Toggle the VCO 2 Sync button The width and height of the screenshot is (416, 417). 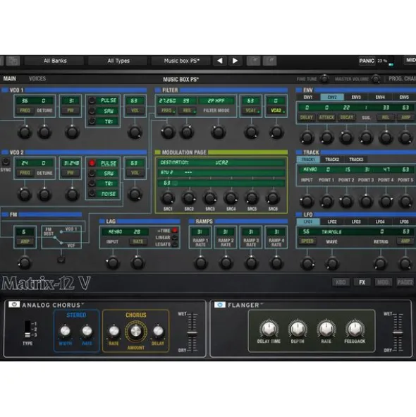(6, 162)
